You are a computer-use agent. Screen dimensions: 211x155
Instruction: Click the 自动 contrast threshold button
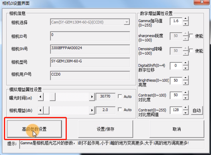[197, 110]
